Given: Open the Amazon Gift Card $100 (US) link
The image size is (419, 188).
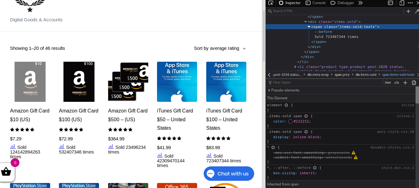Looking at the screenshot, I should coord(79,115).
